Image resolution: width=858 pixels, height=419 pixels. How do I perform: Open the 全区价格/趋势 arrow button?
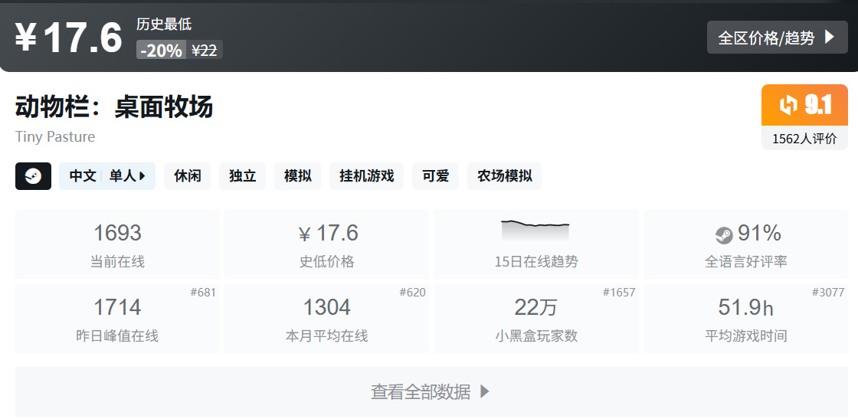click(x=777, y=38)
